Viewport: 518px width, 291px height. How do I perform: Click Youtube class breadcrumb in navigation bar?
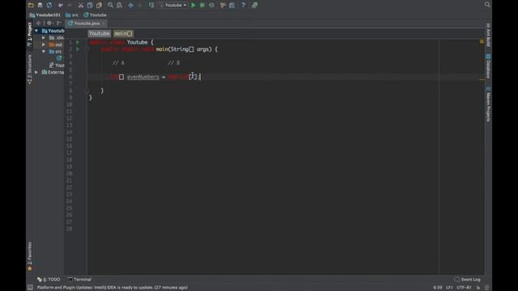pyautogui.click(x=96, y=15)
